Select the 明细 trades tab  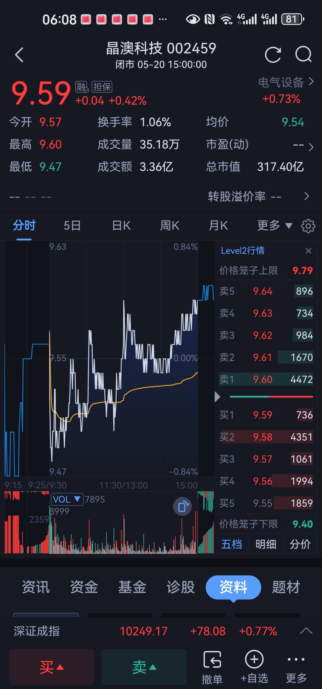click(266, 544)
